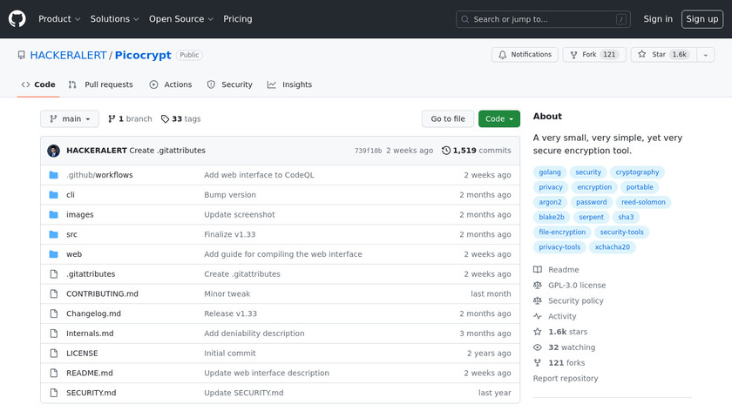Open the src folder icon
This screenshot has height=411, width=732.
53,234
